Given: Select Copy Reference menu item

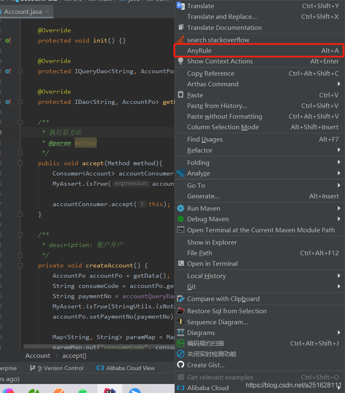Looking at the screenshot, I should click(259, 74).
